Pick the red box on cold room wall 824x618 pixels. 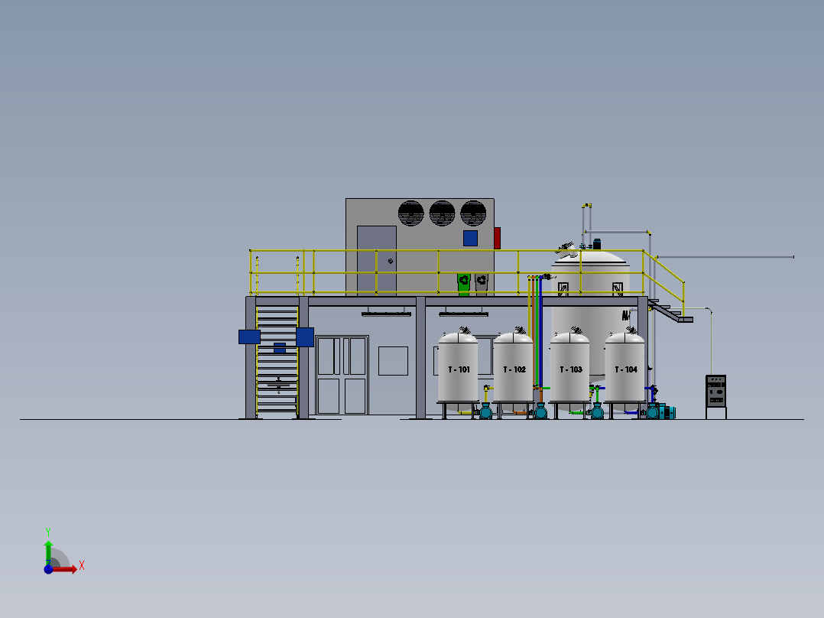(497, 238)
